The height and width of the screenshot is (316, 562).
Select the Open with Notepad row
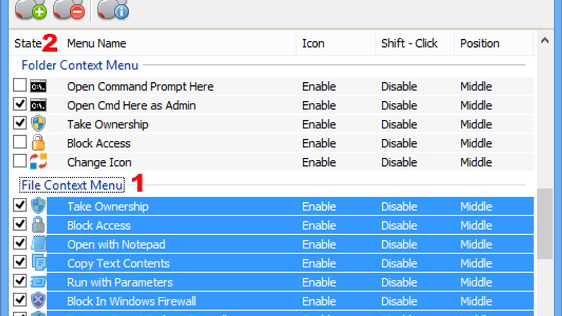290,245
